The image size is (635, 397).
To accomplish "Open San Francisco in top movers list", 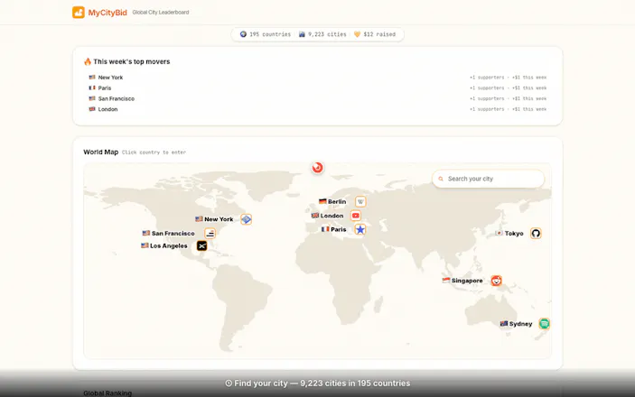I will pyautogui.click(x=117, y=98).
